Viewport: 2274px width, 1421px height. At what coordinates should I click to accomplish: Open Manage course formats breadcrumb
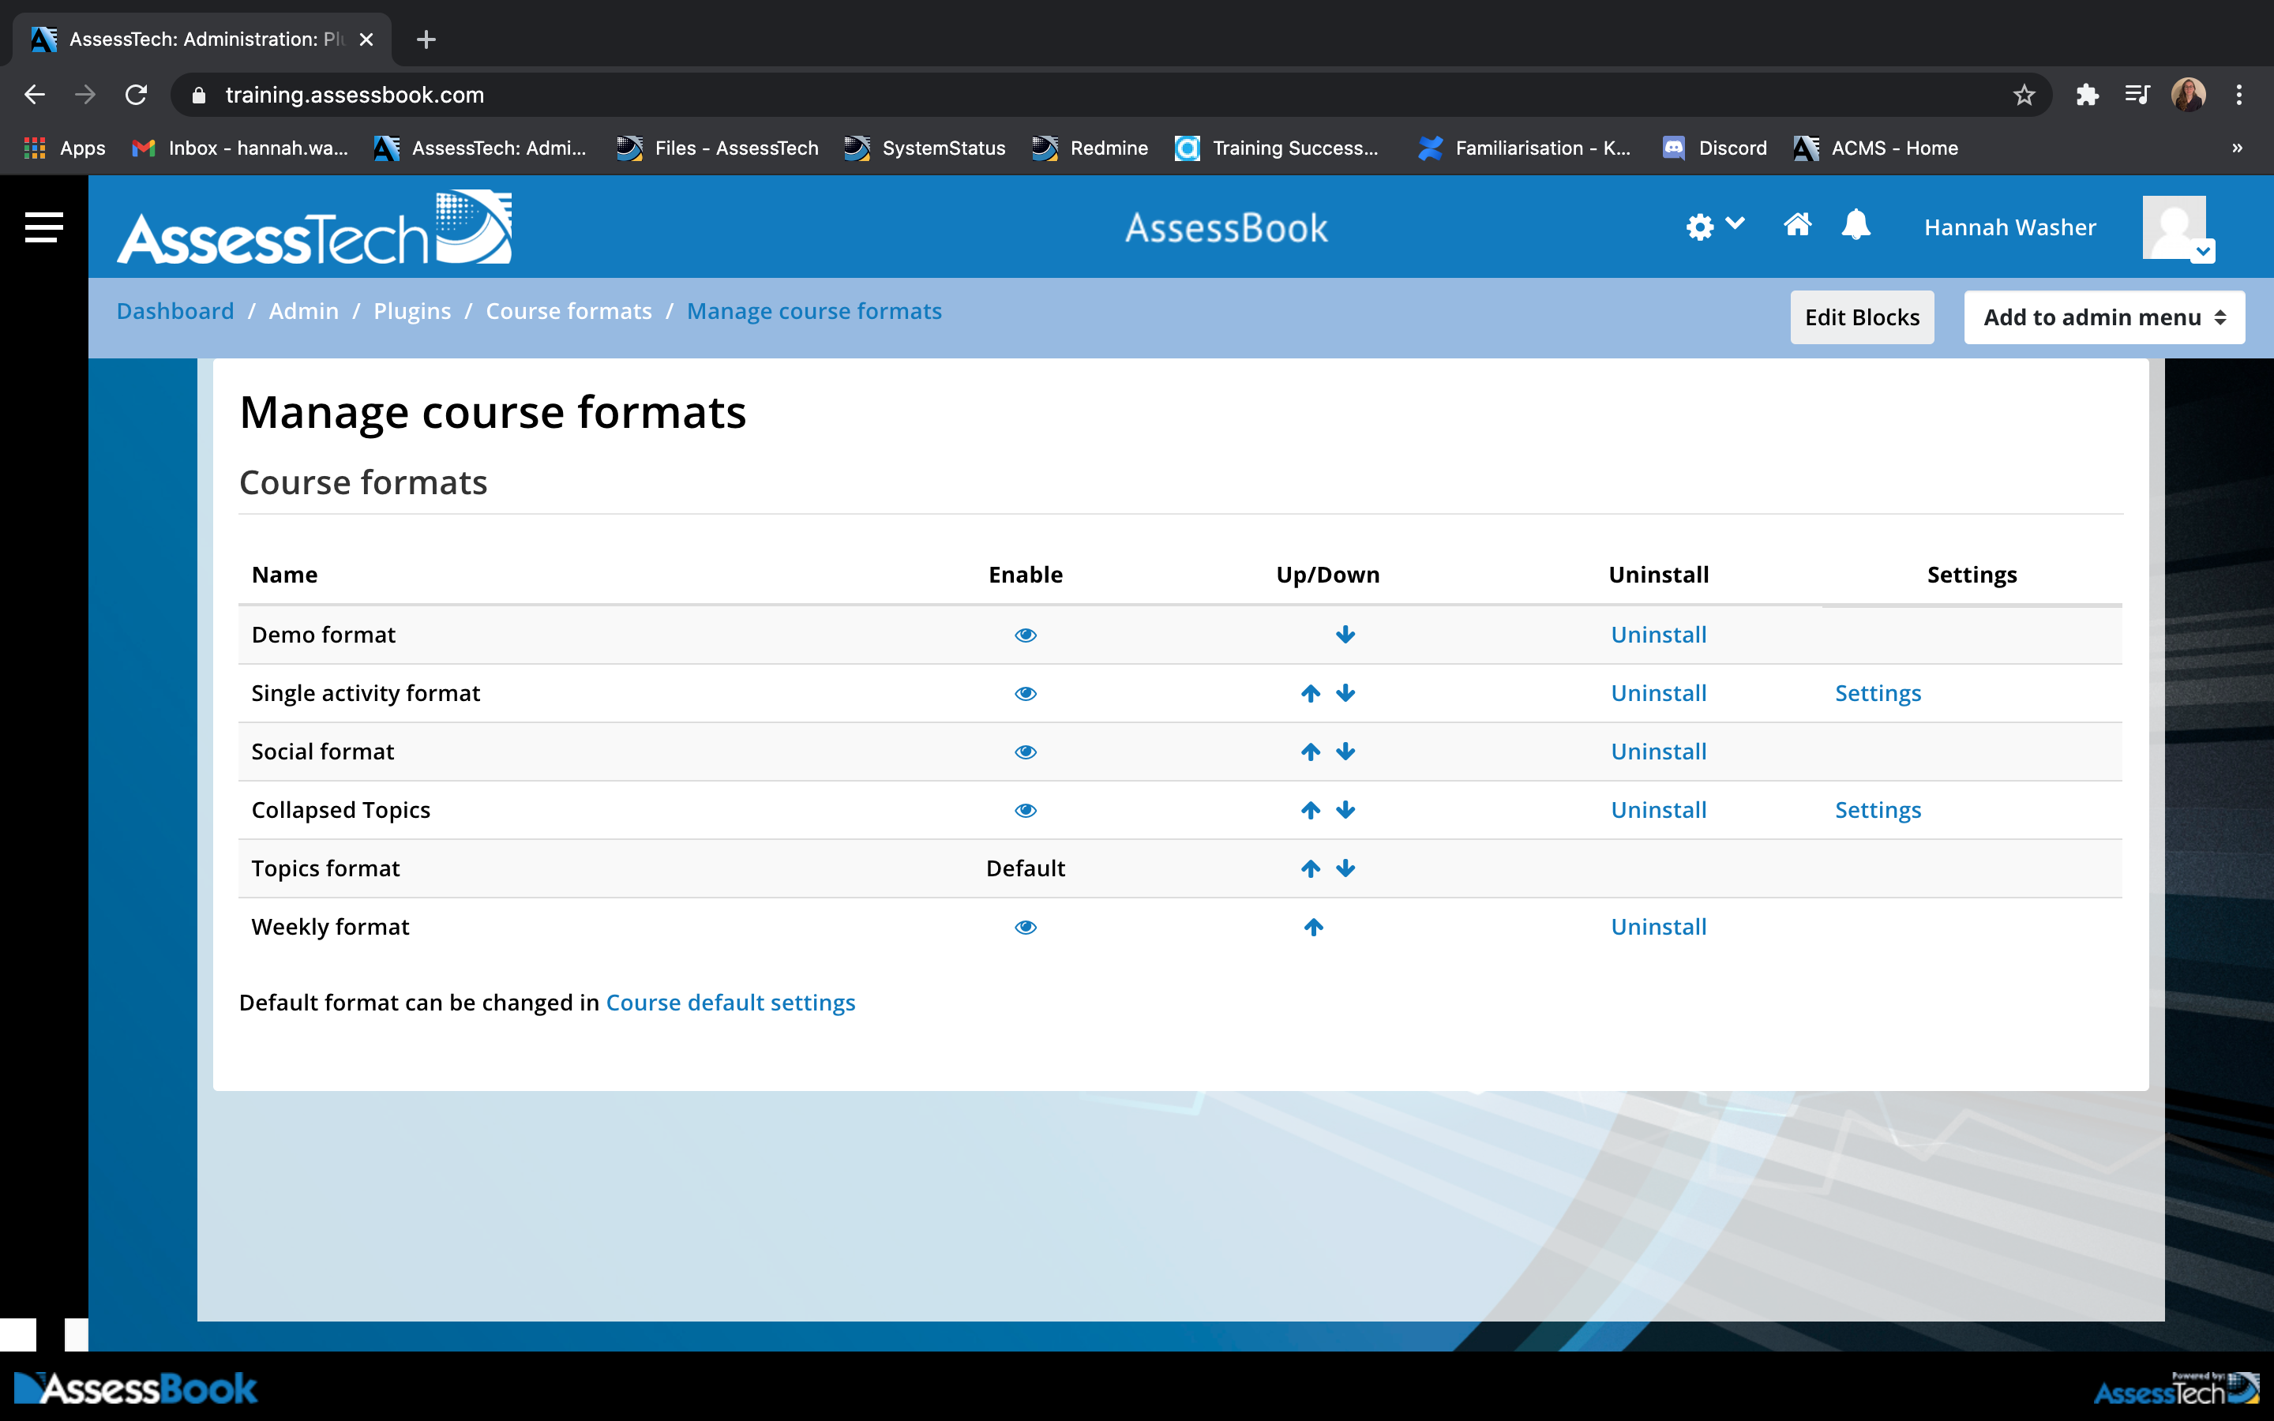pos(814,311)
